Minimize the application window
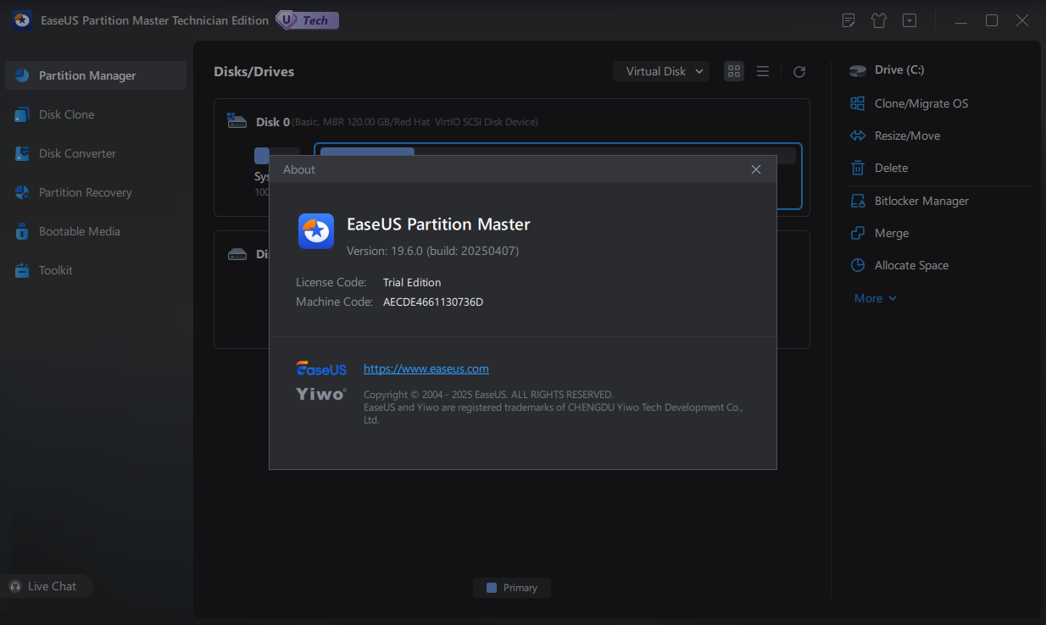1046x625 pixels. click(960, 20)
